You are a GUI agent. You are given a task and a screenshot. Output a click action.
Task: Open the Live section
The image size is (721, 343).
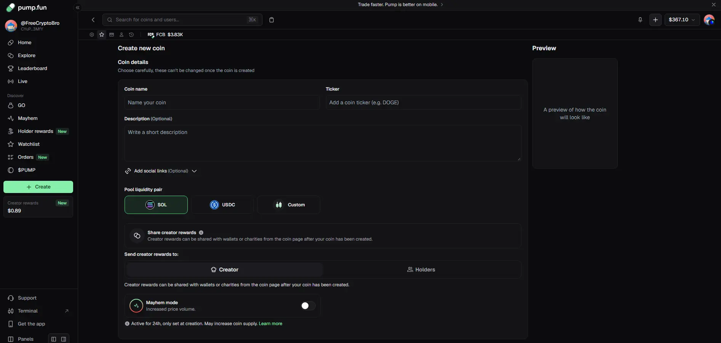38,81
